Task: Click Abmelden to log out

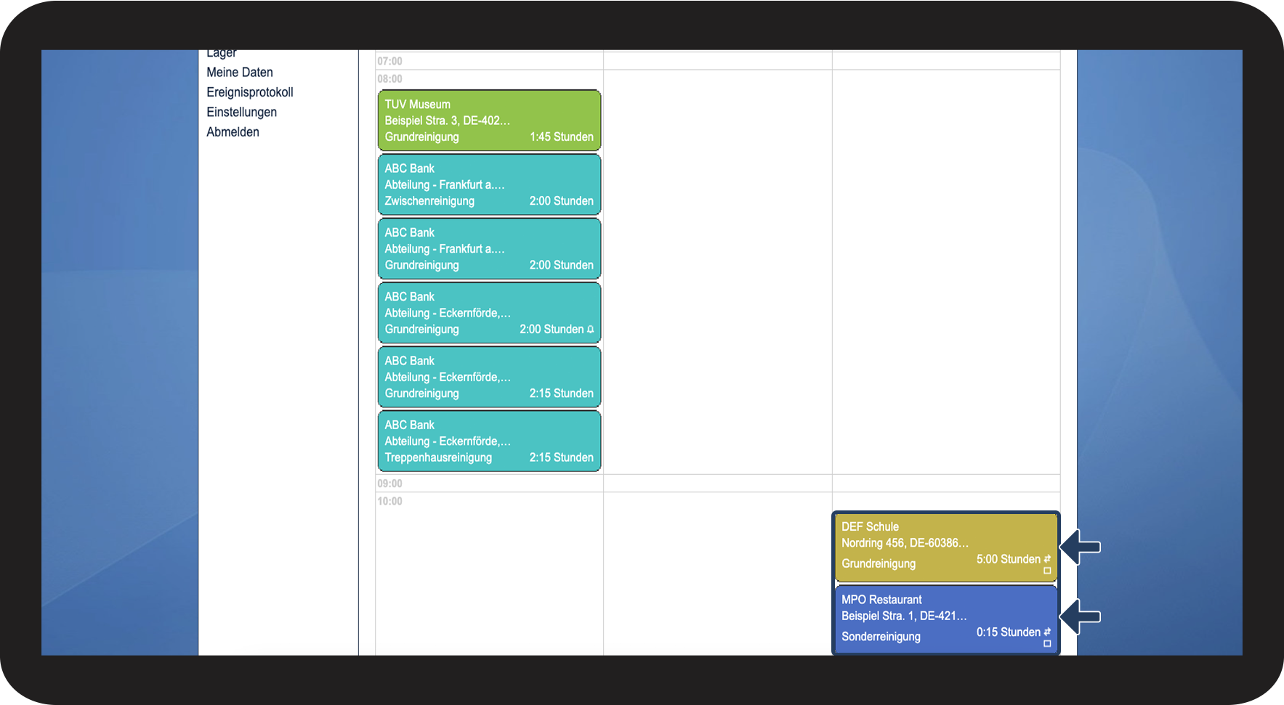Action: (233, 132)
